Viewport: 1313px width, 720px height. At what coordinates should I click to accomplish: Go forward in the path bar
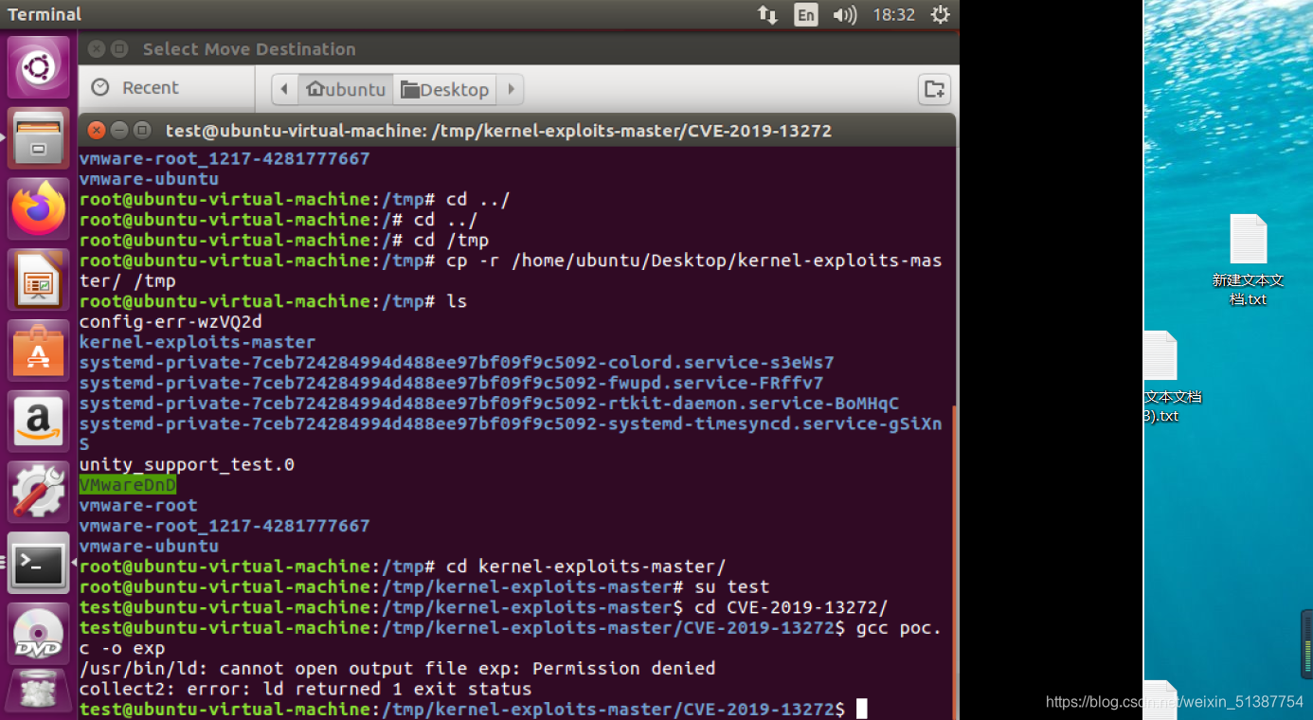tap(512, 90)
